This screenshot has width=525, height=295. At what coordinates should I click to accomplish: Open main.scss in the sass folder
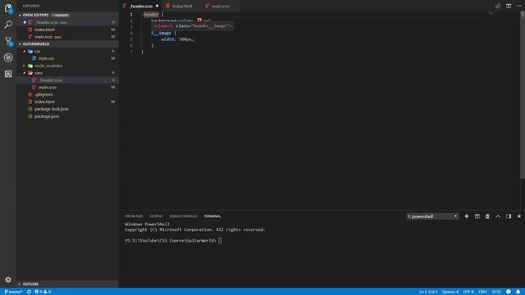[67, 88]
